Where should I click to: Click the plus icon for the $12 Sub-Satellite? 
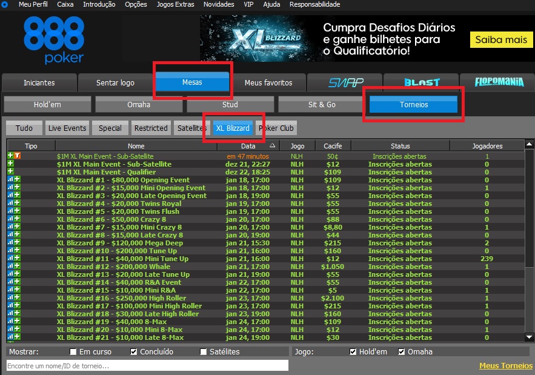point(10,164)
